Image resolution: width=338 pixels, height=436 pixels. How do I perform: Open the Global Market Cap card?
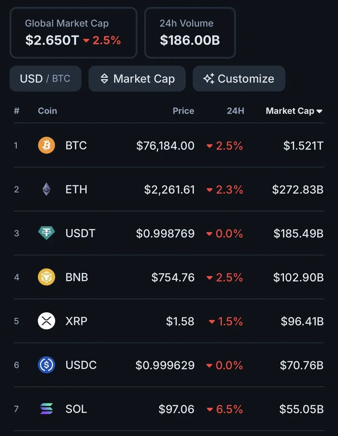tap(73, 33)
